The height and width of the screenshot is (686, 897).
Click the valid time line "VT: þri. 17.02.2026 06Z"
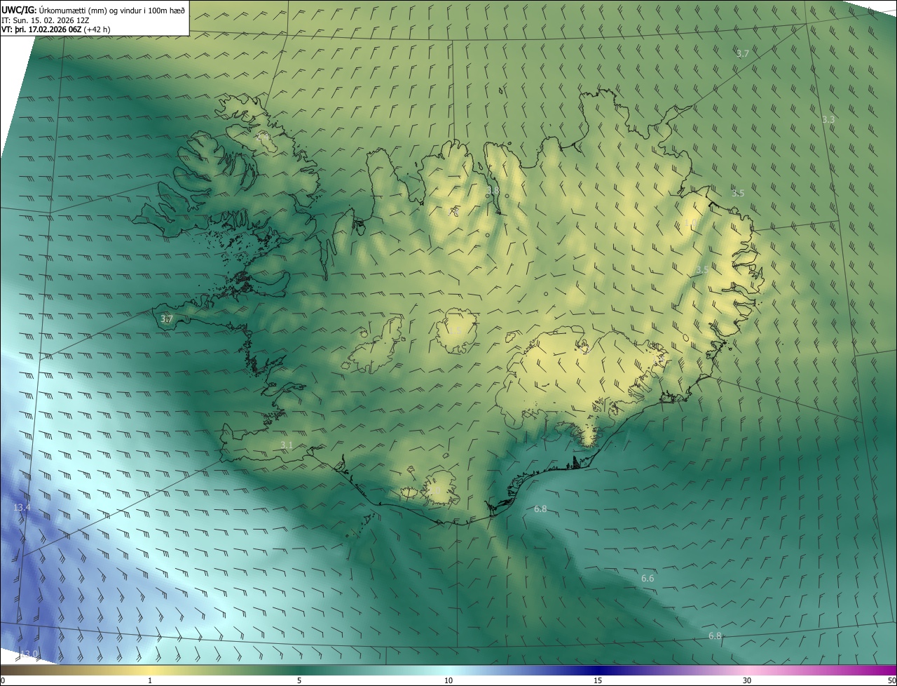tap(41, 29)
